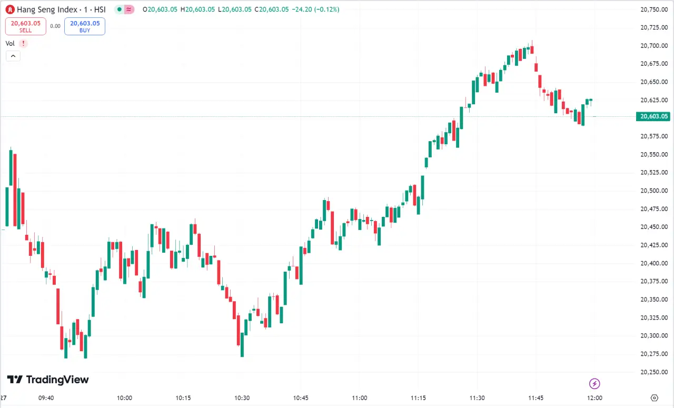The height and width of the screenshot is (408, 674).
Task: Click the 0.00 spread value
Action: click(x=55, y=26)
